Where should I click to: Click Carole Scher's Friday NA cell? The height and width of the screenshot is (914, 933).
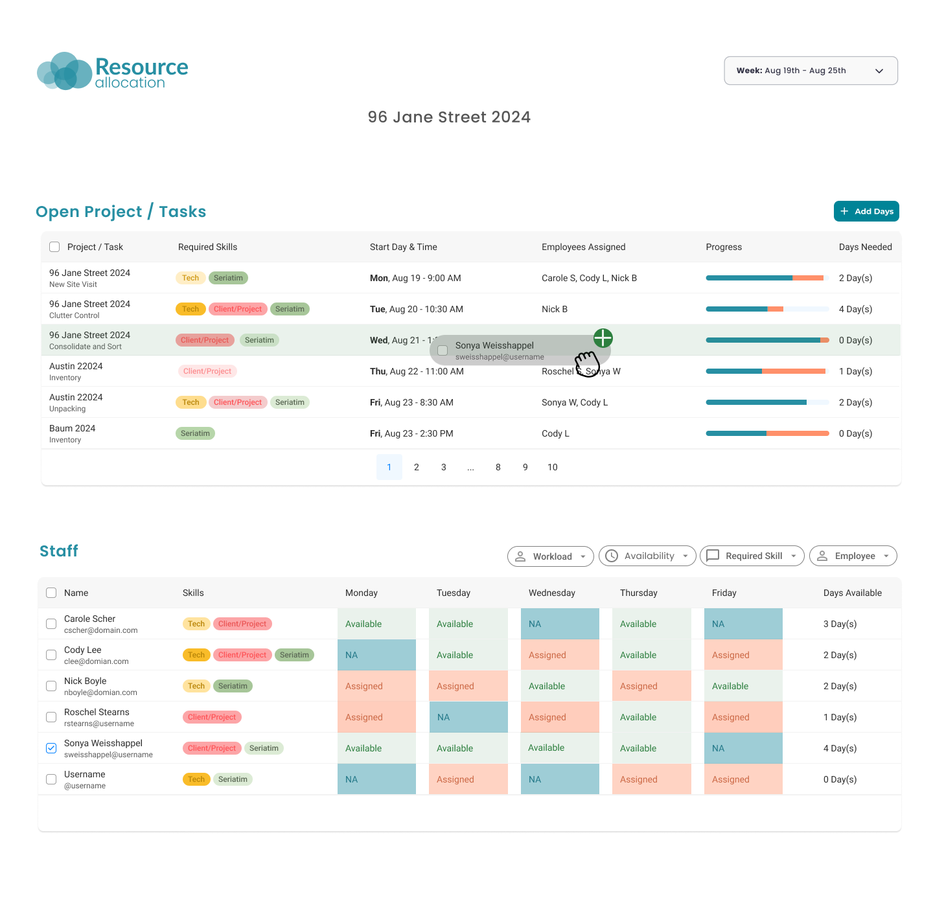click(743, 624)
